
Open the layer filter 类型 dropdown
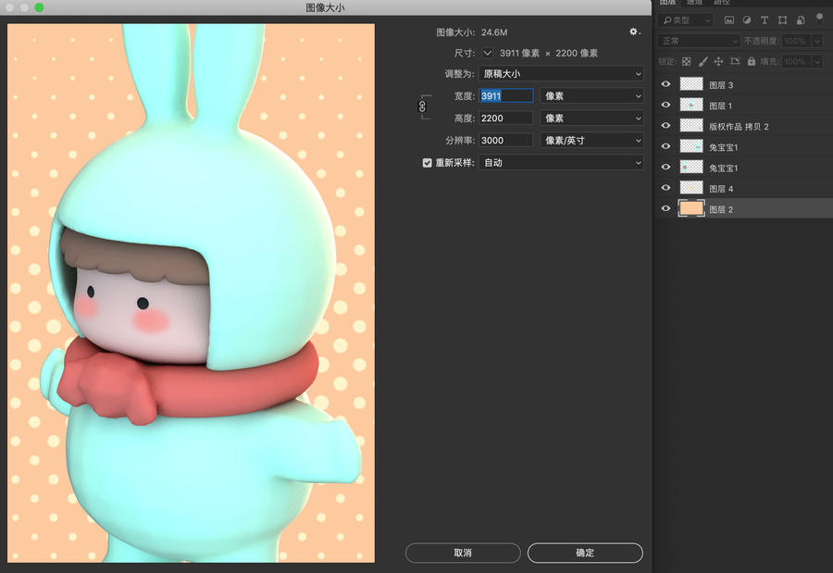click(x=686, y=20)
